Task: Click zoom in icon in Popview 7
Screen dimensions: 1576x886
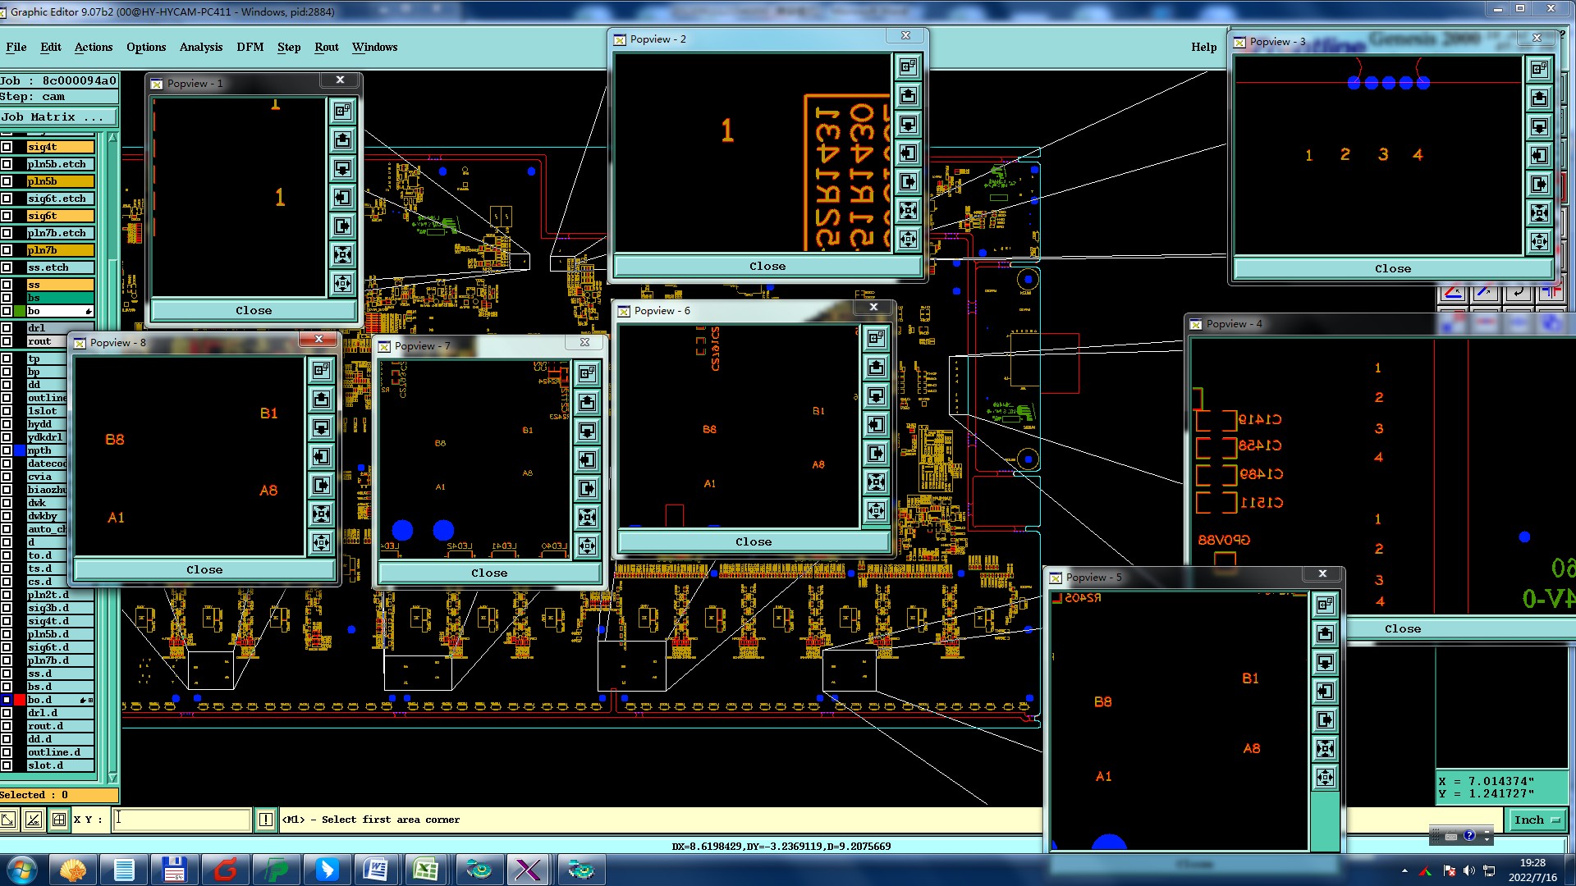Action: point(587,517)
